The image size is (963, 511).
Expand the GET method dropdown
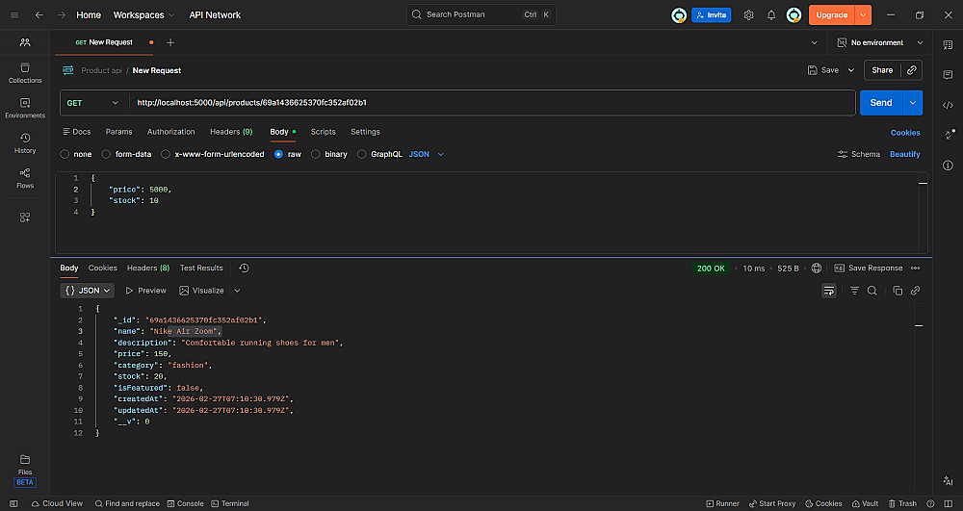click(93, 103)
